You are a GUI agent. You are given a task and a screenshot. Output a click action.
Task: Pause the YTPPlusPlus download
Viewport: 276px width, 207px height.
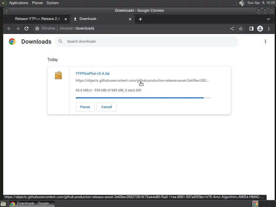coord(85,107)
